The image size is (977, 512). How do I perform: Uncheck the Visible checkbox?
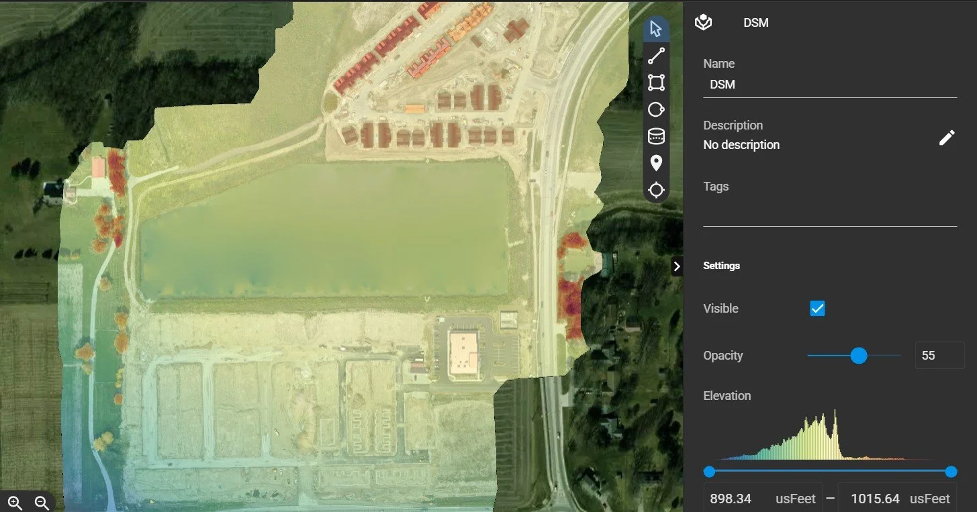tap(817, 309)
